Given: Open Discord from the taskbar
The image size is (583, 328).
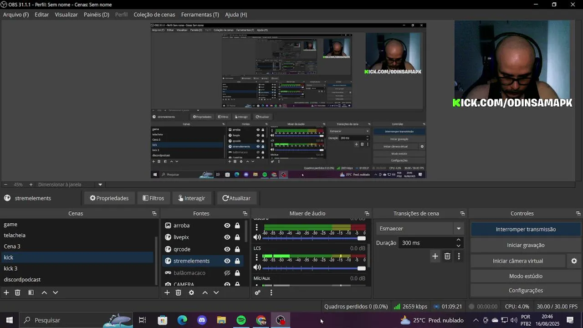Looking at the screenshot, I should click(202, 320).
